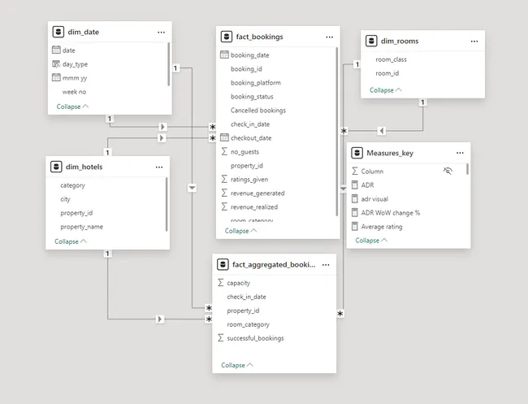Screen dimensions: 528x404
Task: Open the Measures_key more options ellipsis
Action: point(460,153)
